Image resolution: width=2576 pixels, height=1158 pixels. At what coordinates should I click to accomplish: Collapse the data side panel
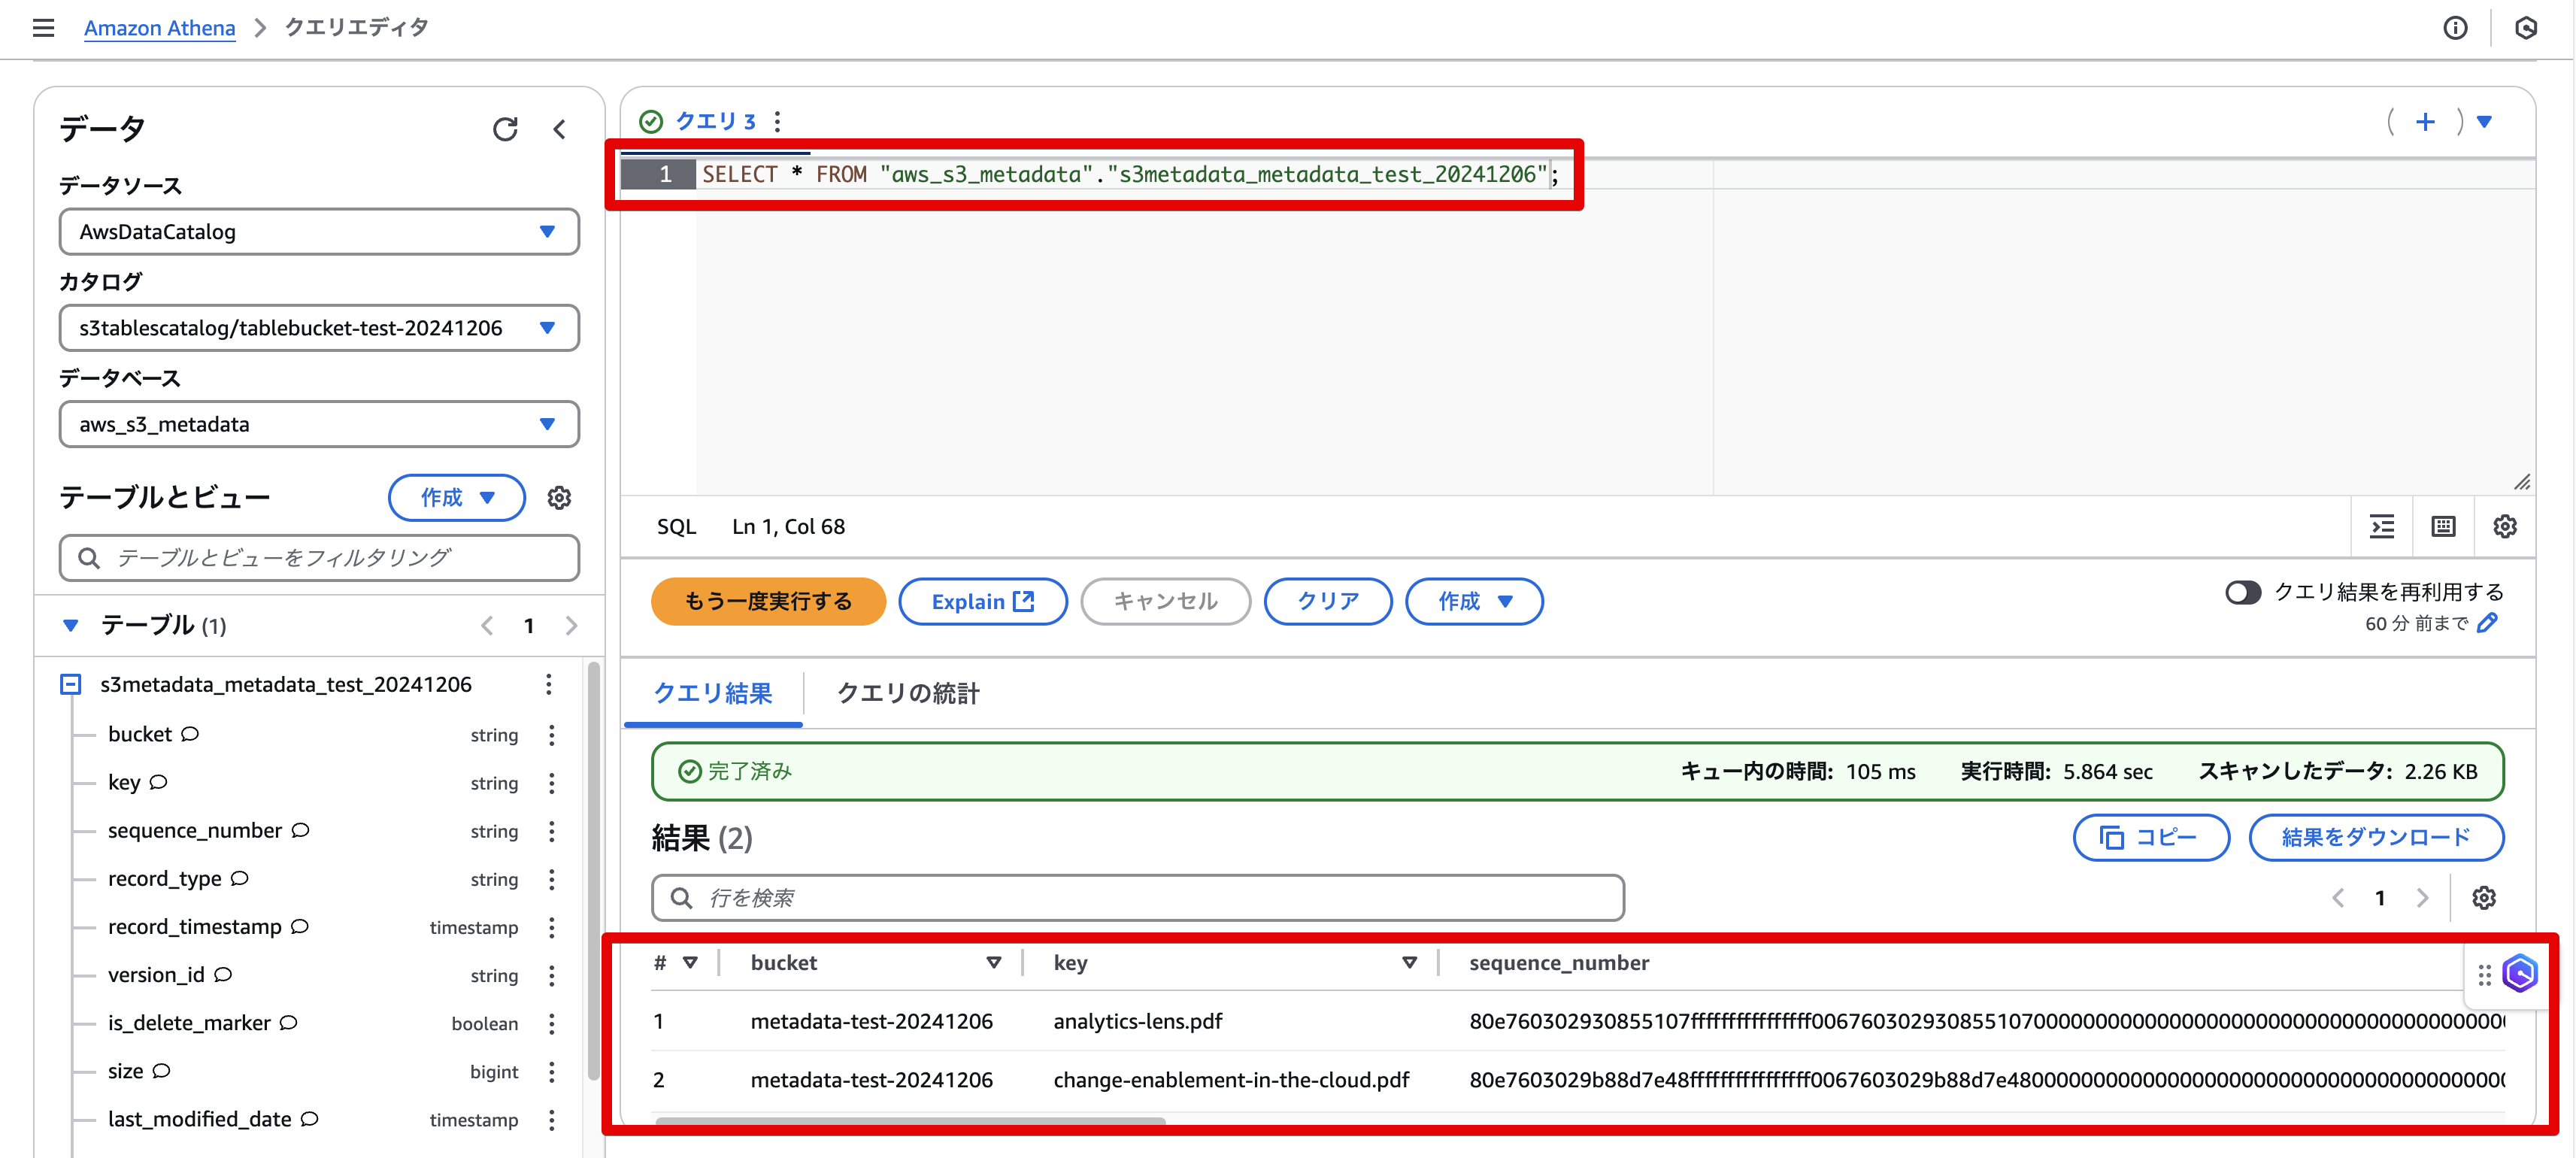(560, 129)
